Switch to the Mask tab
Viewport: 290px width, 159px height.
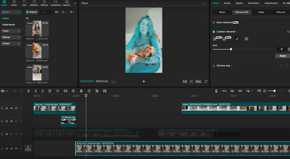[x=261, y=12]
